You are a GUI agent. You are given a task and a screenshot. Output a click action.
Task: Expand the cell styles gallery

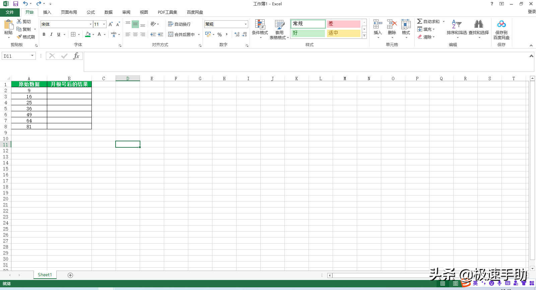tap(364, 35)
